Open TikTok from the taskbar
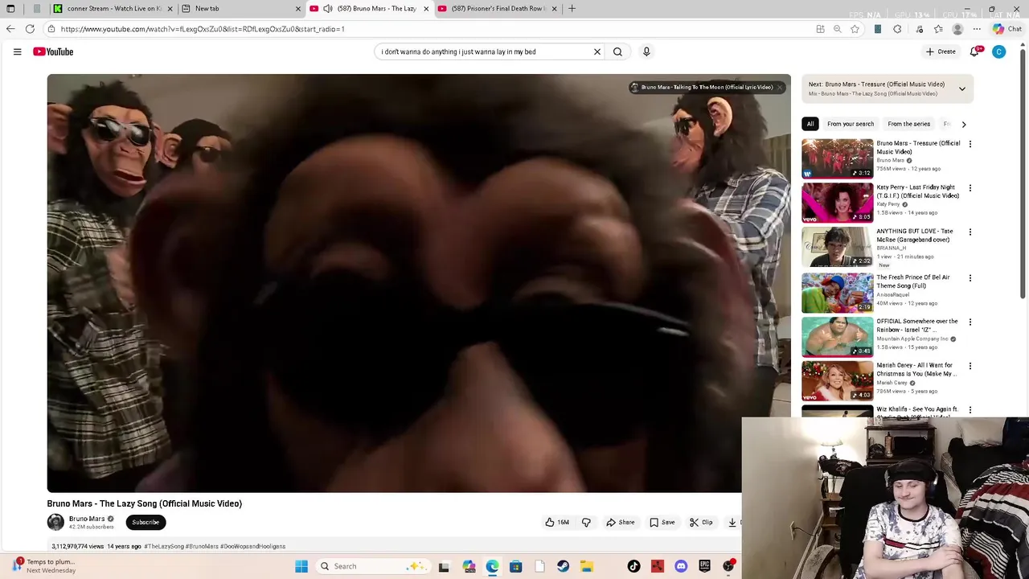The image size is (1029, 579). point(633,566)
